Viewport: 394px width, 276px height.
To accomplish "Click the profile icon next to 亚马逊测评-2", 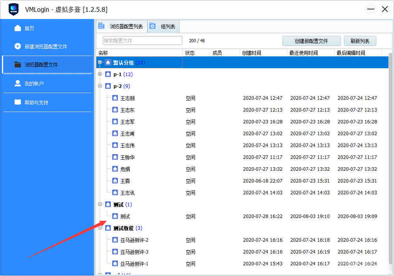I will 115,240.
